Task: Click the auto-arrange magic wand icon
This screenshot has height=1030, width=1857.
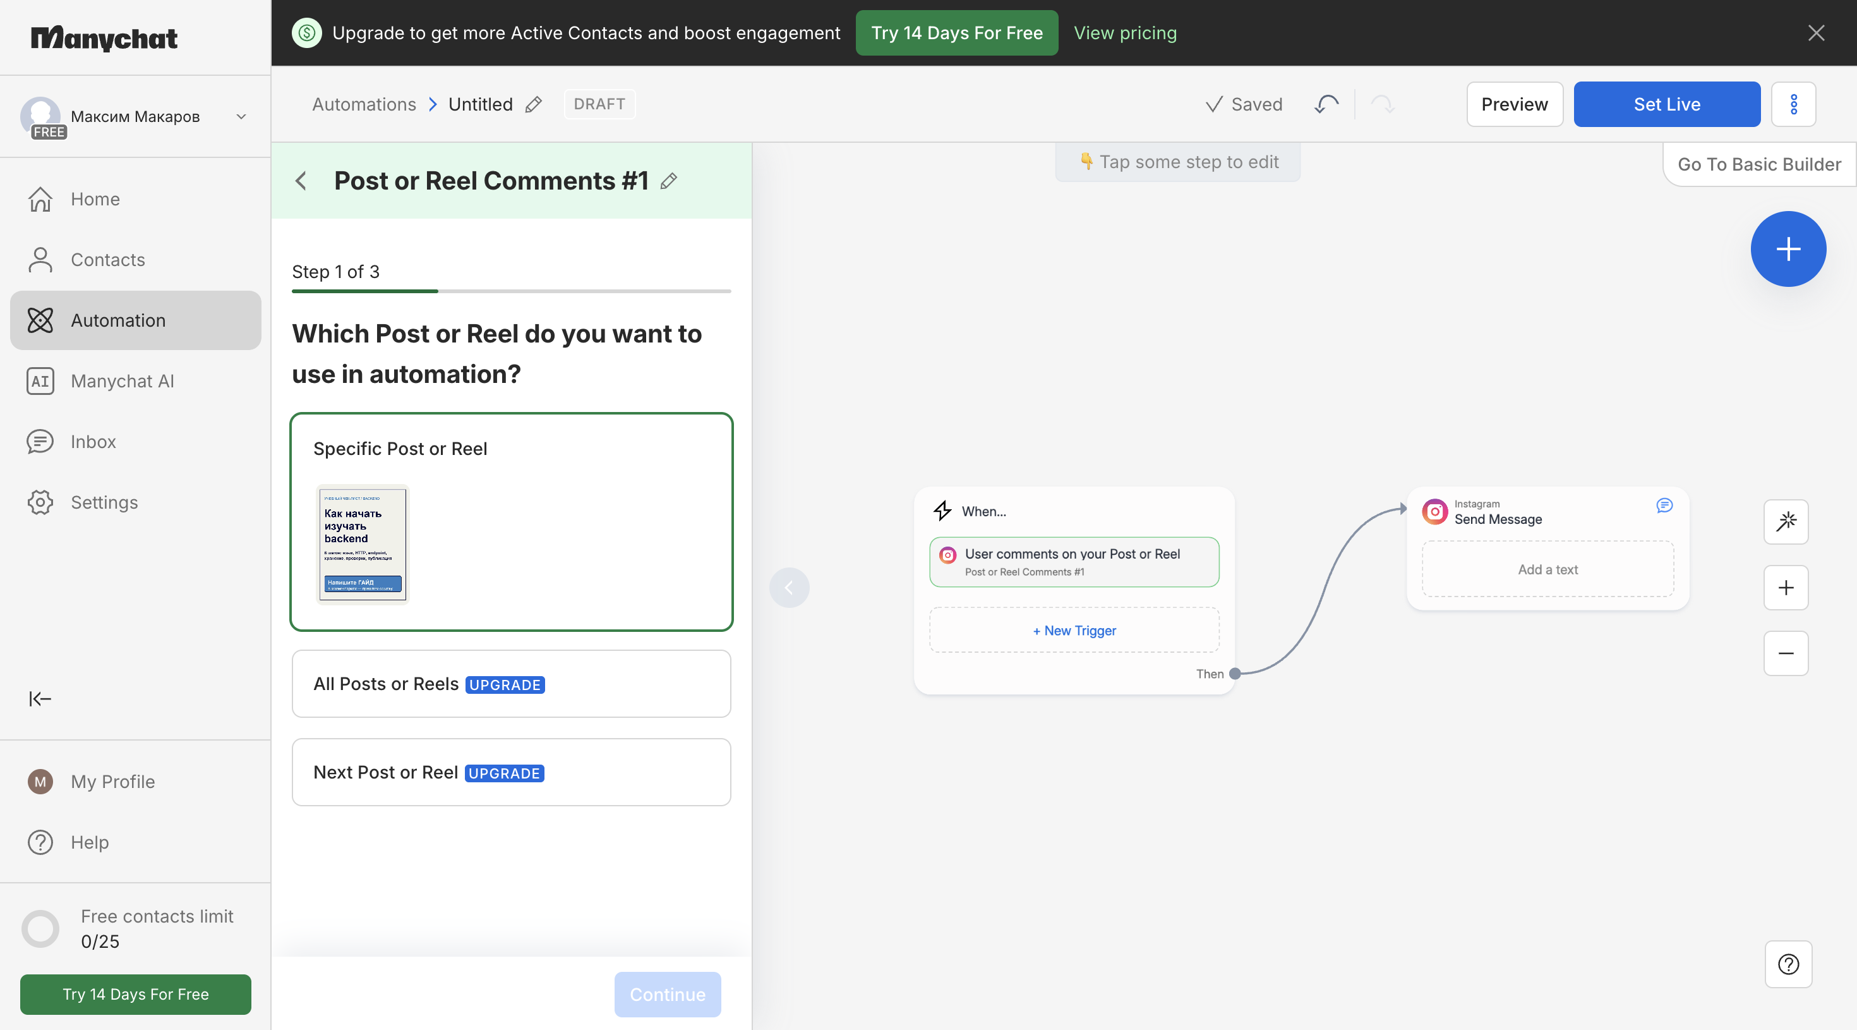Action: (1786, 521)
